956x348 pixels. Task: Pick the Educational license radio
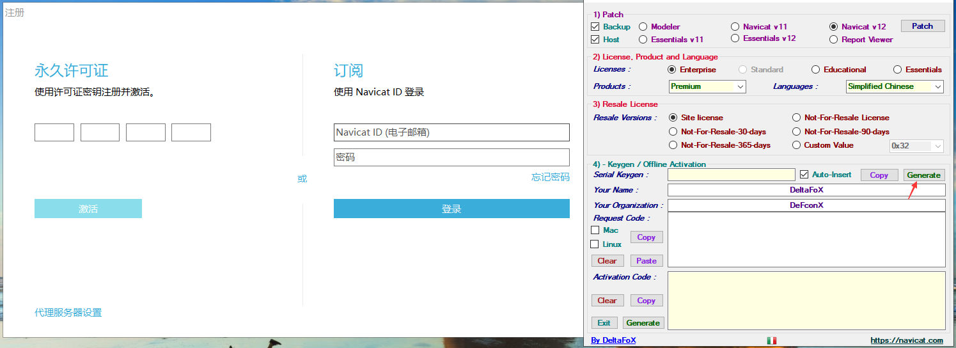click(x=815, y=70)
